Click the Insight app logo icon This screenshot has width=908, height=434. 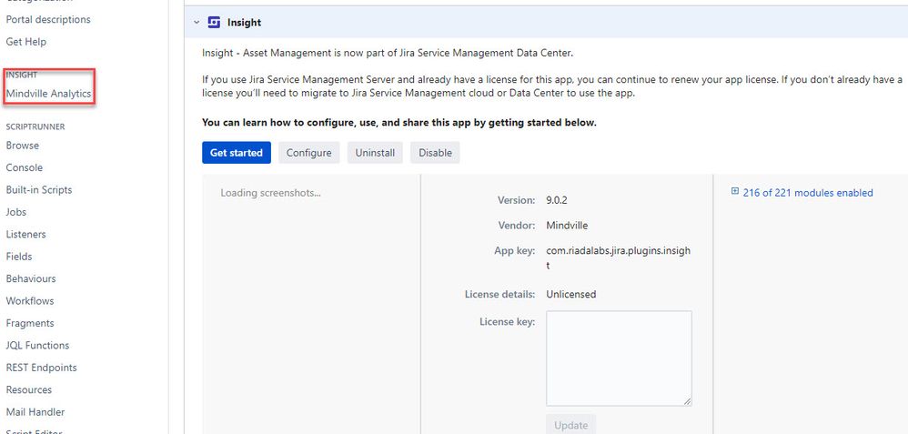click(x=214, y=23)
